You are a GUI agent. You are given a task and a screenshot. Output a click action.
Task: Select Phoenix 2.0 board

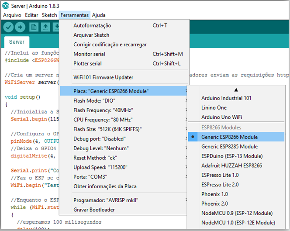[x=236, y=203]
